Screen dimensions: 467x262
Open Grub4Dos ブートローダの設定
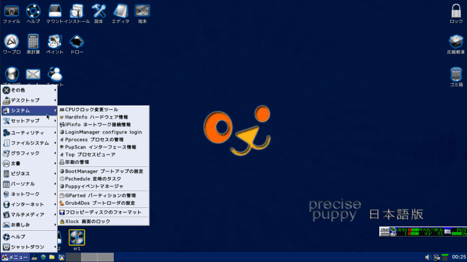104,203
